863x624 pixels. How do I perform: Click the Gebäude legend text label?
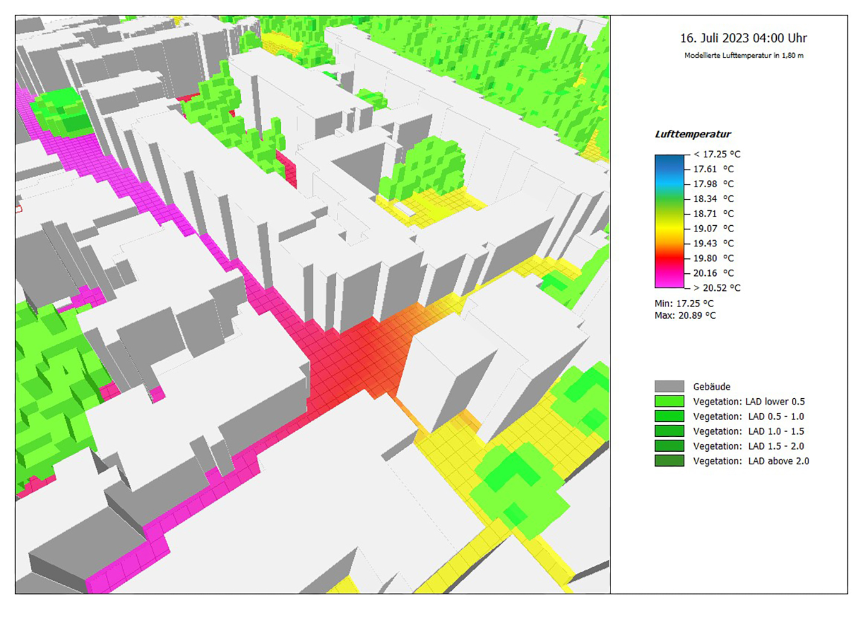coord(711,387)
